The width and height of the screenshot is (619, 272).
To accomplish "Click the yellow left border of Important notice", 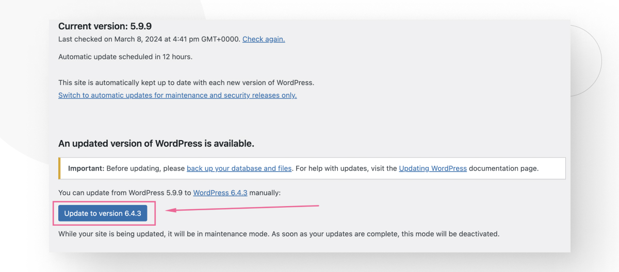I will point(59,168).
